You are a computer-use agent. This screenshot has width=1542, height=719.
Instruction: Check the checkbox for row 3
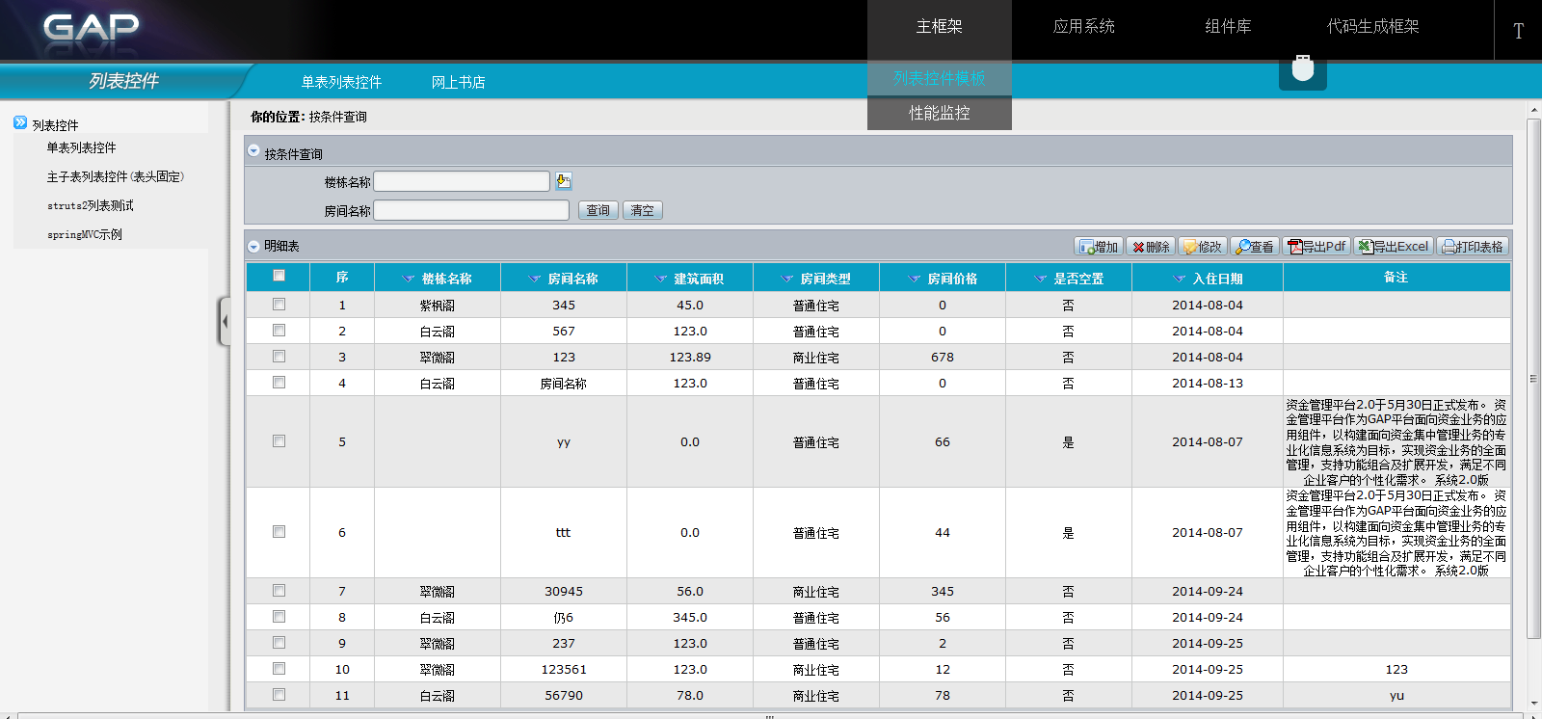click(x=279, y=356)
